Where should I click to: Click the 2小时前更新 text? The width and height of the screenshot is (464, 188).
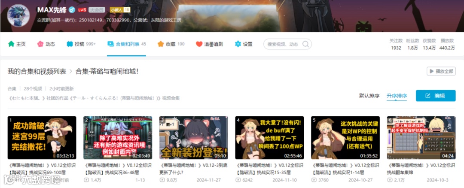(61, 89)
